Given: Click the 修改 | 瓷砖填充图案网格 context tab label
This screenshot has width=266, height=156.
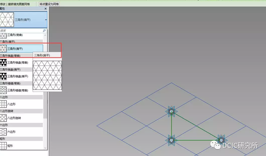Looking at the screenshot, I should 15,4.
